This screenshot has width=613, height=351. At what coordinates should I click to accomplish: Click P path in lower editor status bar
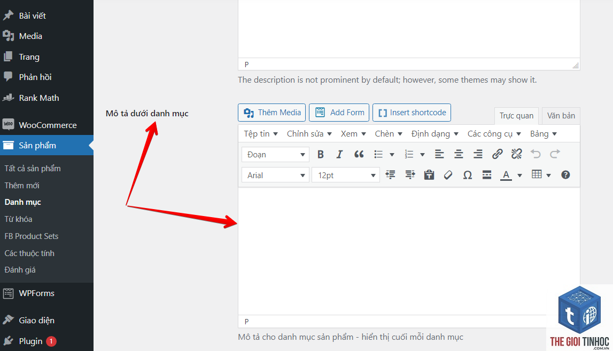click(247, 322)
